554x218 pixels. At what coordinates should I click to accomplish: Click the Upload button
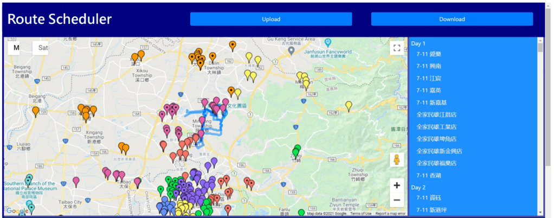point(271,19)
